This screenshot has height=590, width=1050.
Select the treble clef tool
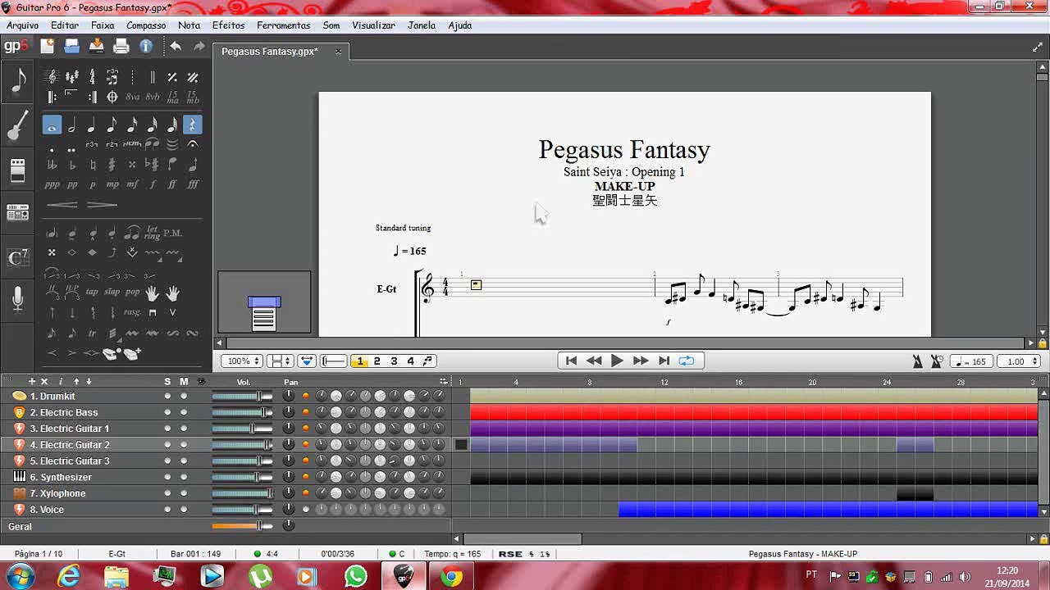tap(52, 77)
